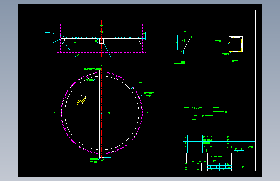
Task: Click the Q235-A+FRP material cell
Action: 227,147
